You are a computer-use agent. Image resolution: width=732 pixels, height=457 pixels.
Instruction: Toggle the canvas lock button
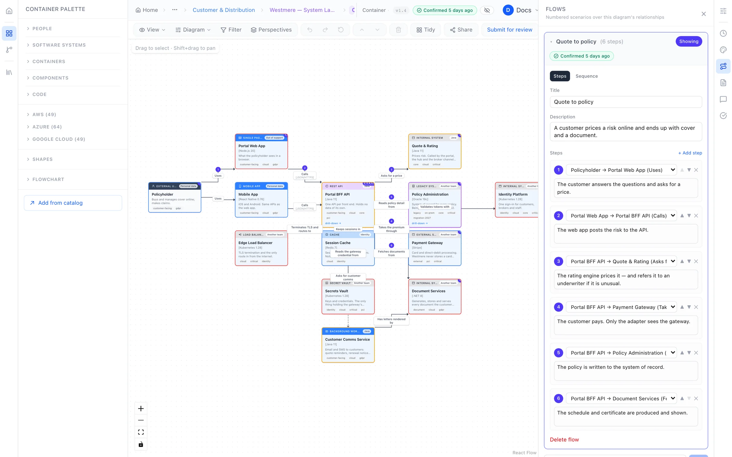tap(141, 444)
